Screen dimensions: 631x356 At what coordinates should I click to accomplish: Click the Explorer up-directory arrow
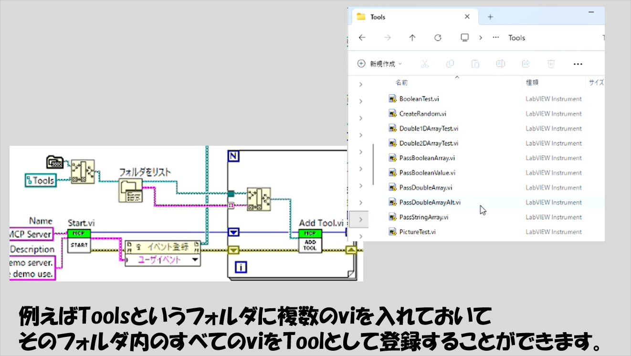coord(412,38)
